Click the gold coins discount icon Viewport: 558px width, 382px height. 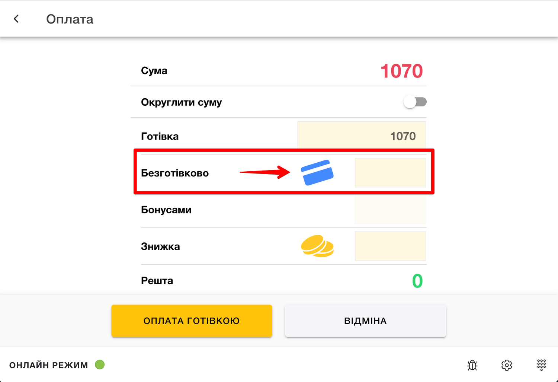pos(317,246)
